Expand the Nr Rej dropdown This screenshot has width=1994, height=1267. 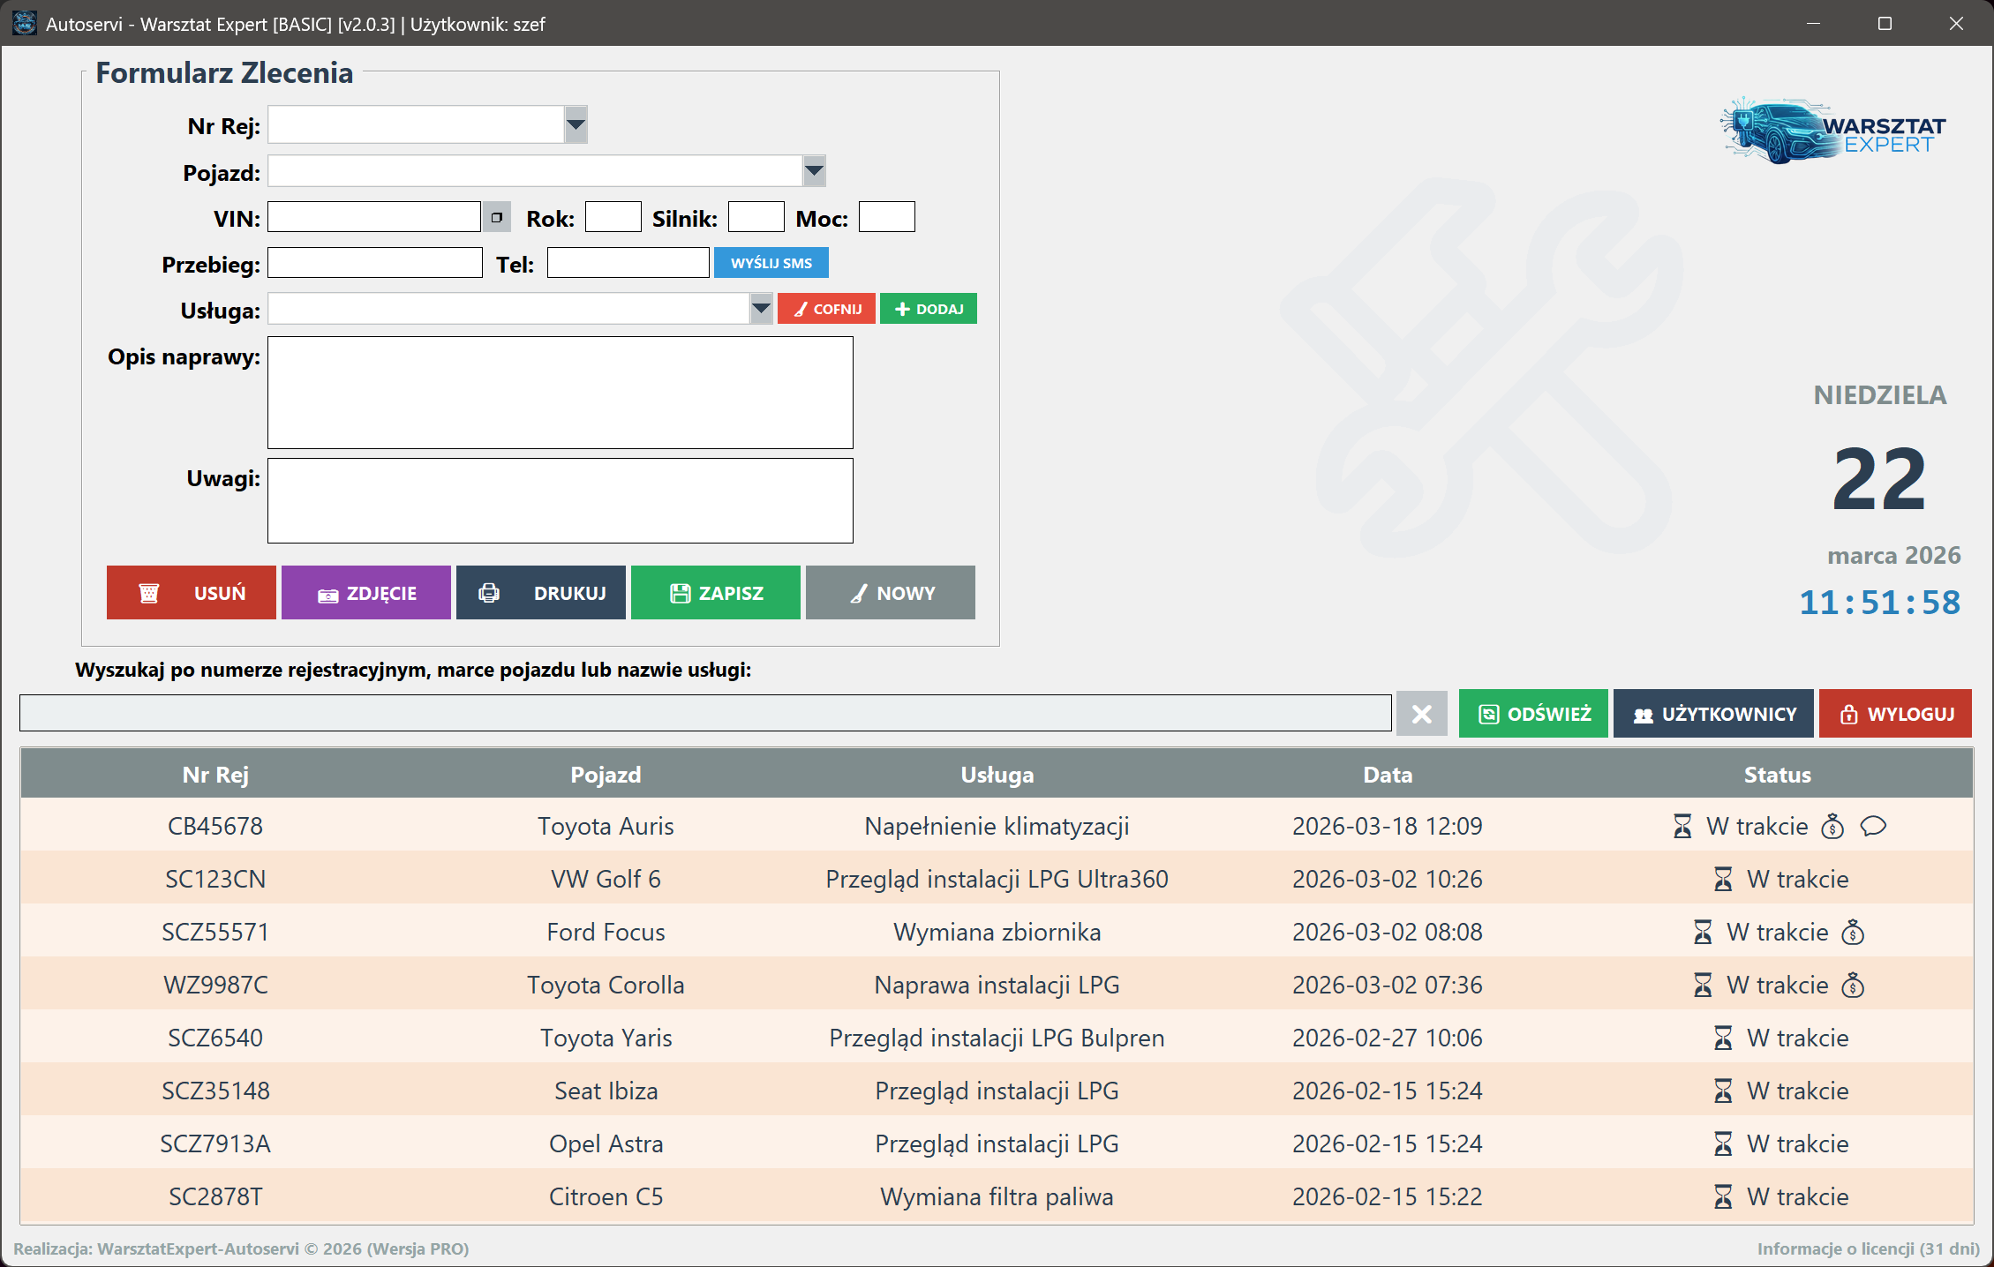[x=576, y=125]
